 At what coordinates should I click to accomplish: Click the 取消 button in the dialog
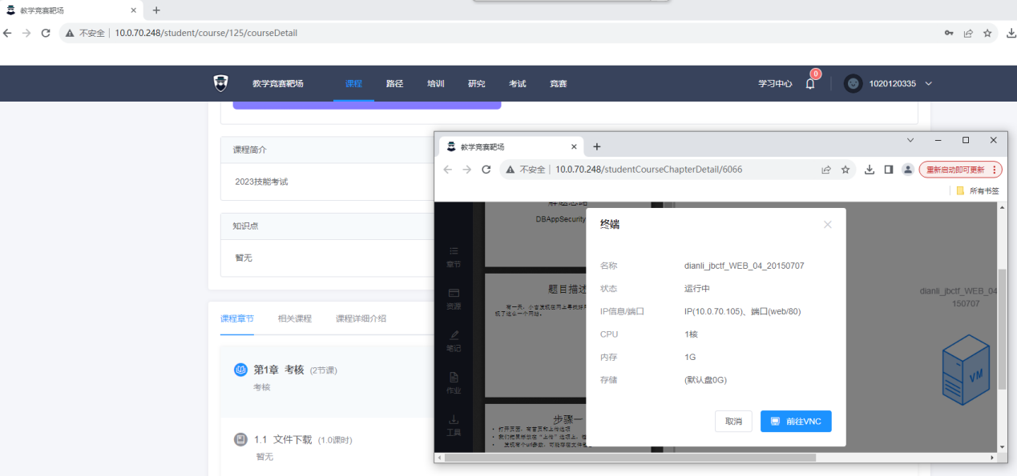[x=733, y=422]
